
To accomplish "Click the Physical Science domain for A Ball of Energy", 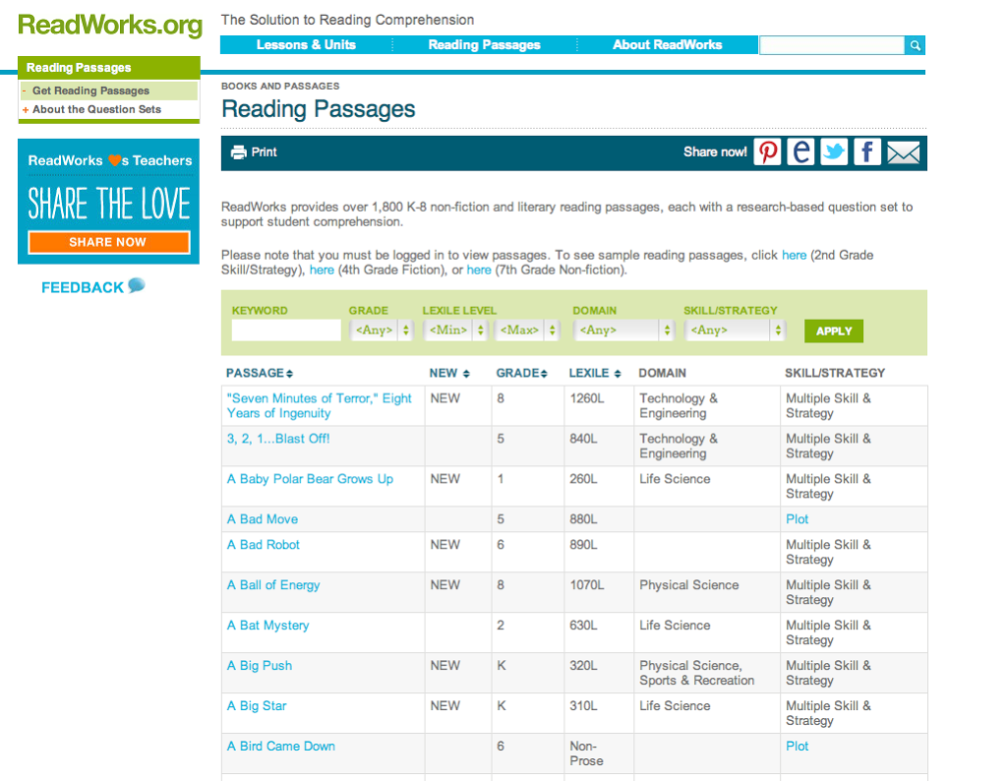I will [x=689, y=585].
